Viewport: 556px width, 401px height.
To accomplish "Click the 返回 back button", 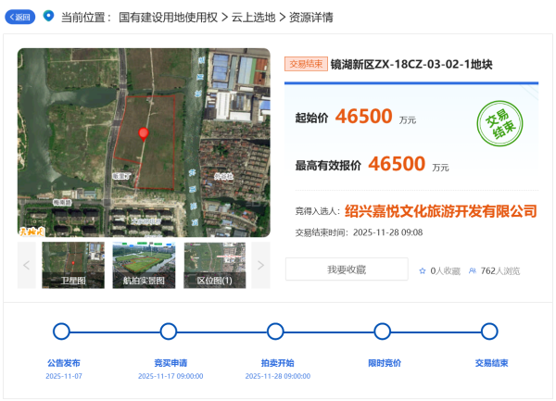I will pos(20,17).
